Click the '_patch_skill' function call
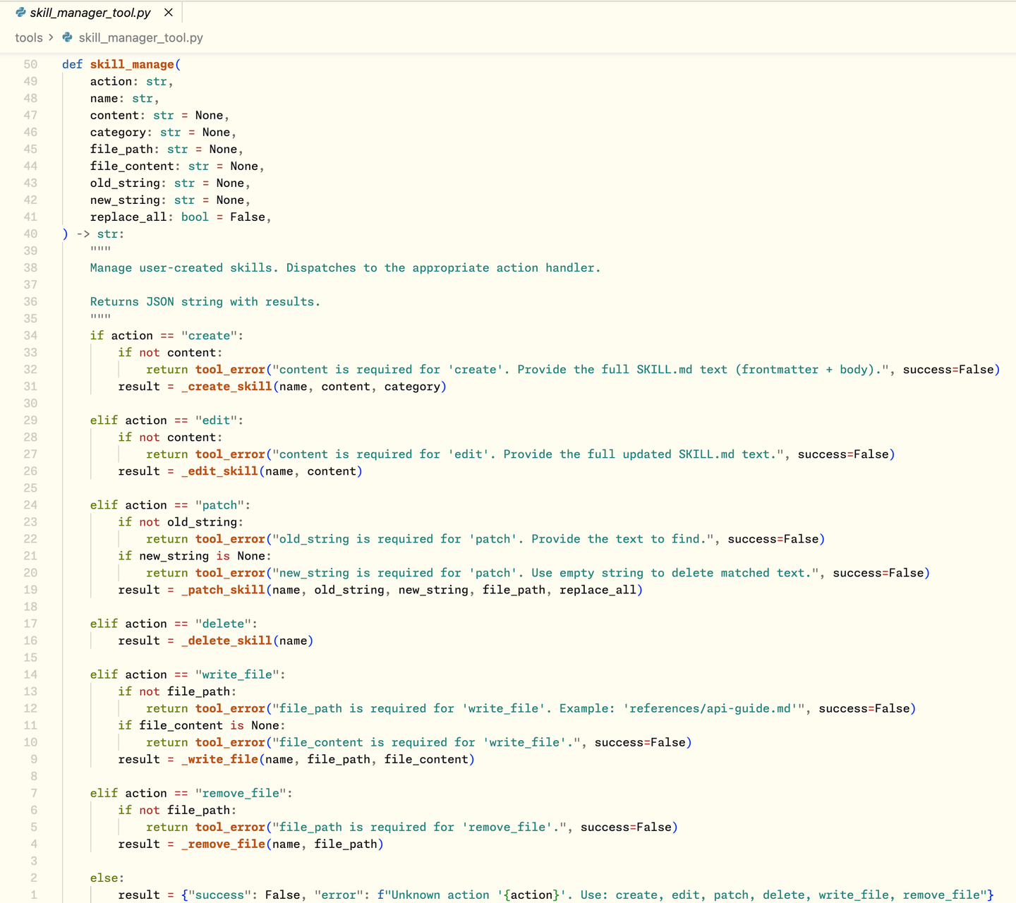 pos(223,590)
